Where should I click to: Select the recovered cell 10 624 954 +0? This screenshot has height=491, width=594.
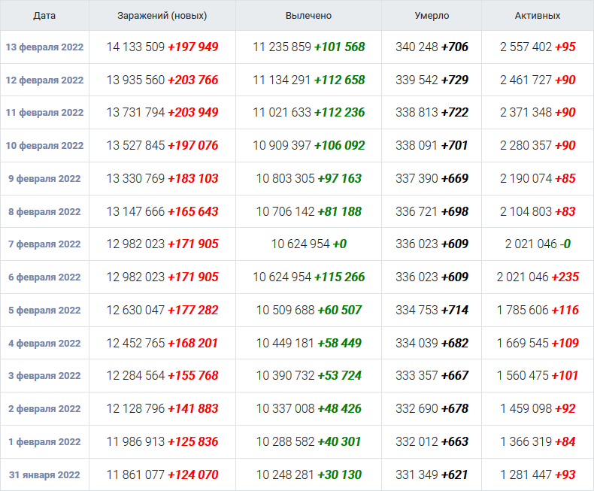308,244
